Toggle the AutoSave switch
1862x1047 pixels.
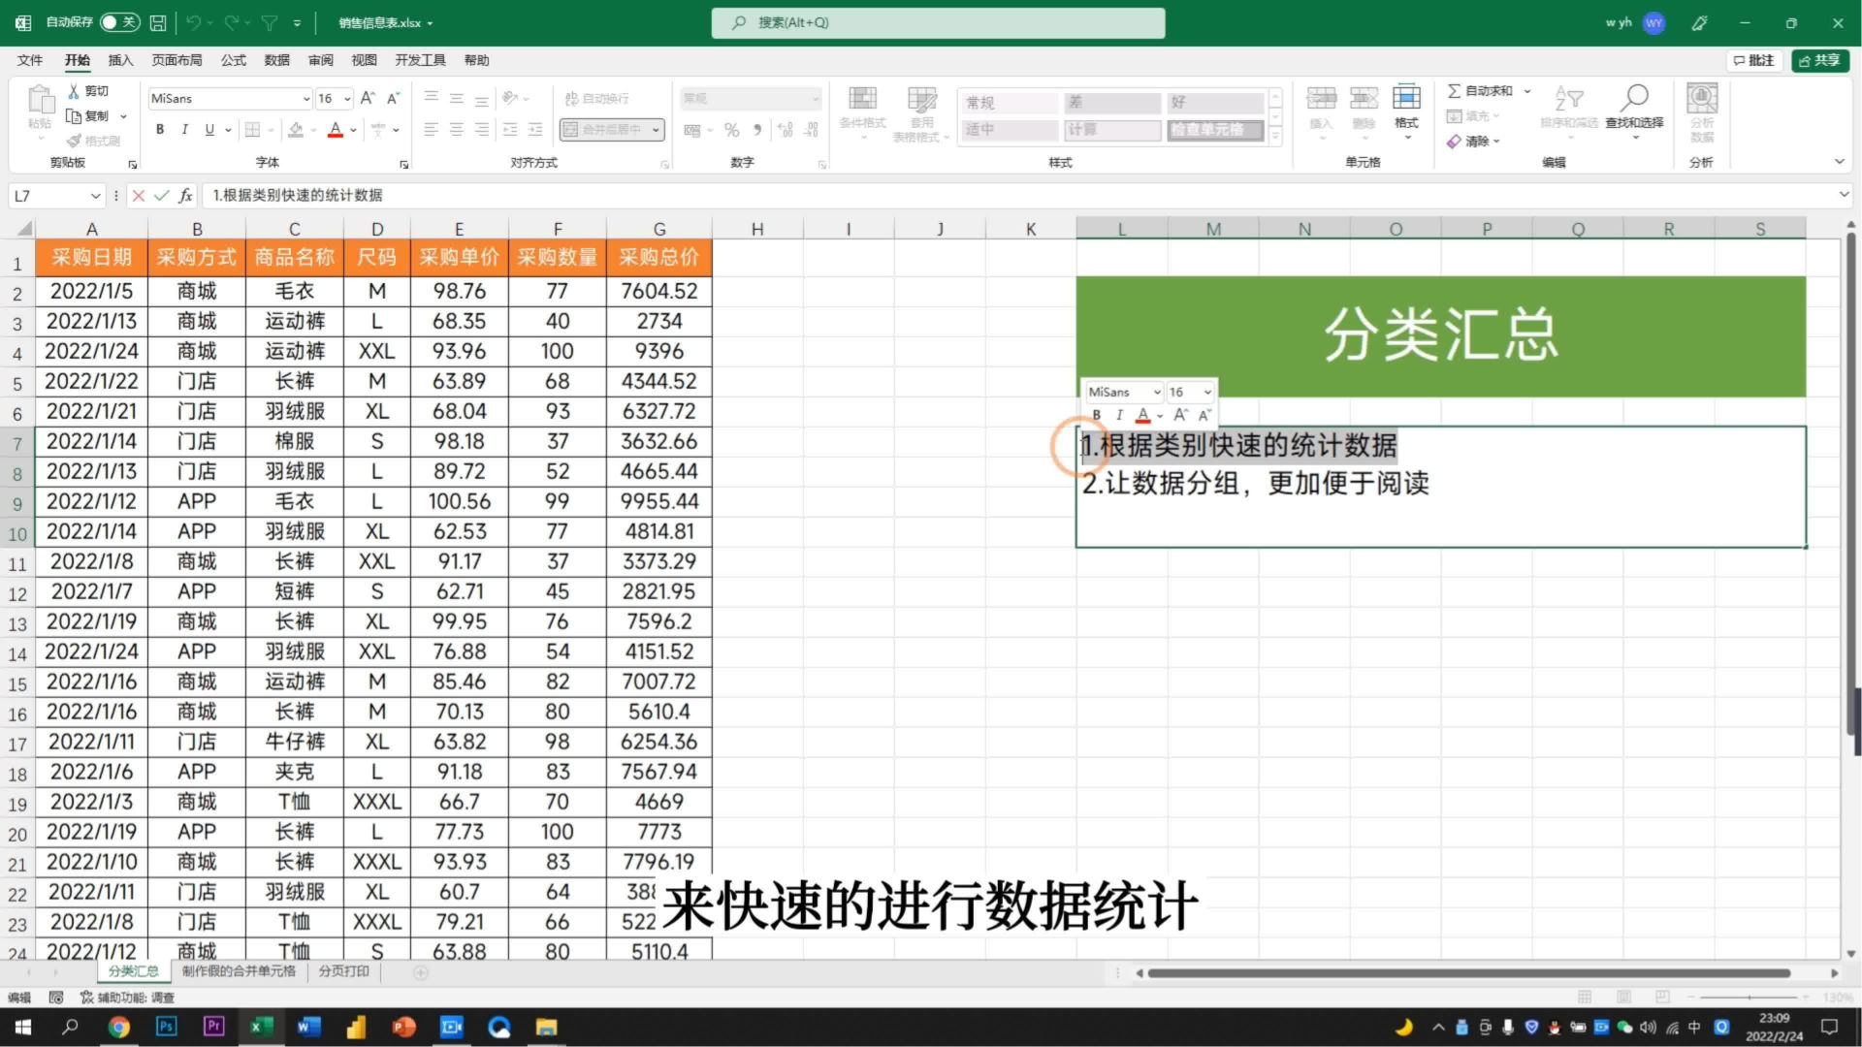120,22
